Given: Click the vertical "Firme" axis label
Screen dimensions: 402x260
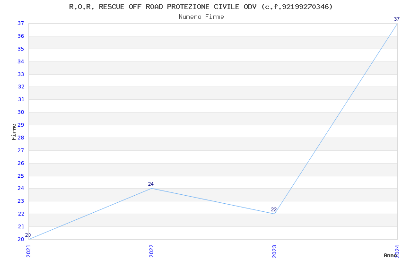Looking at the screenshot, I should click(x=14, y=131).
